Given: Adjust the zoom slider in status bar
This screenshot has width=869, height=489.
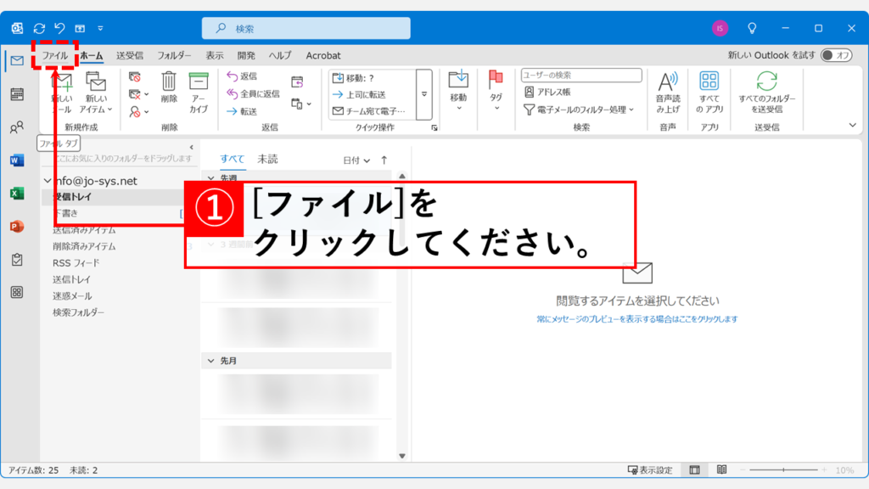Looking at the screenshot, I should pos(783,470).
